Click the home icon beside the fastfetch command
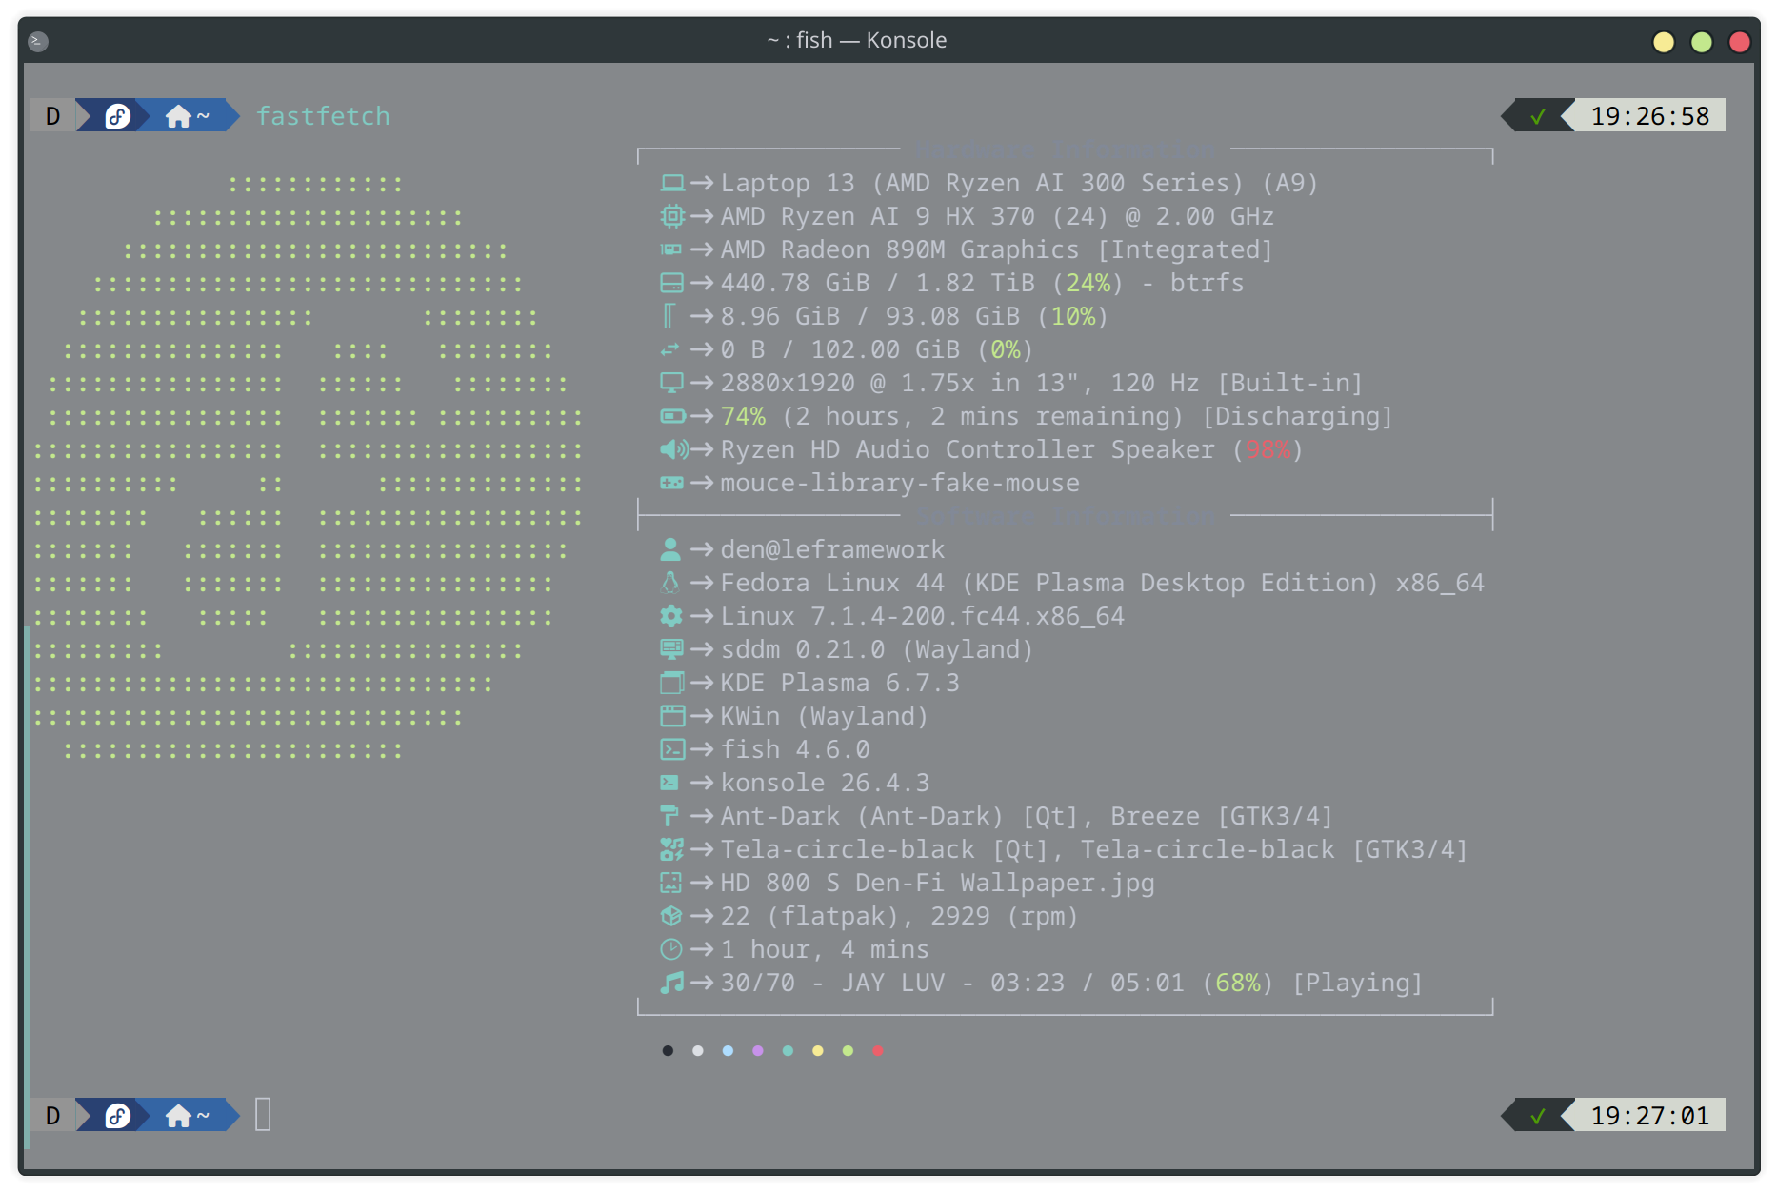This screenshot has width=1777, height=1193. point(178,116)
